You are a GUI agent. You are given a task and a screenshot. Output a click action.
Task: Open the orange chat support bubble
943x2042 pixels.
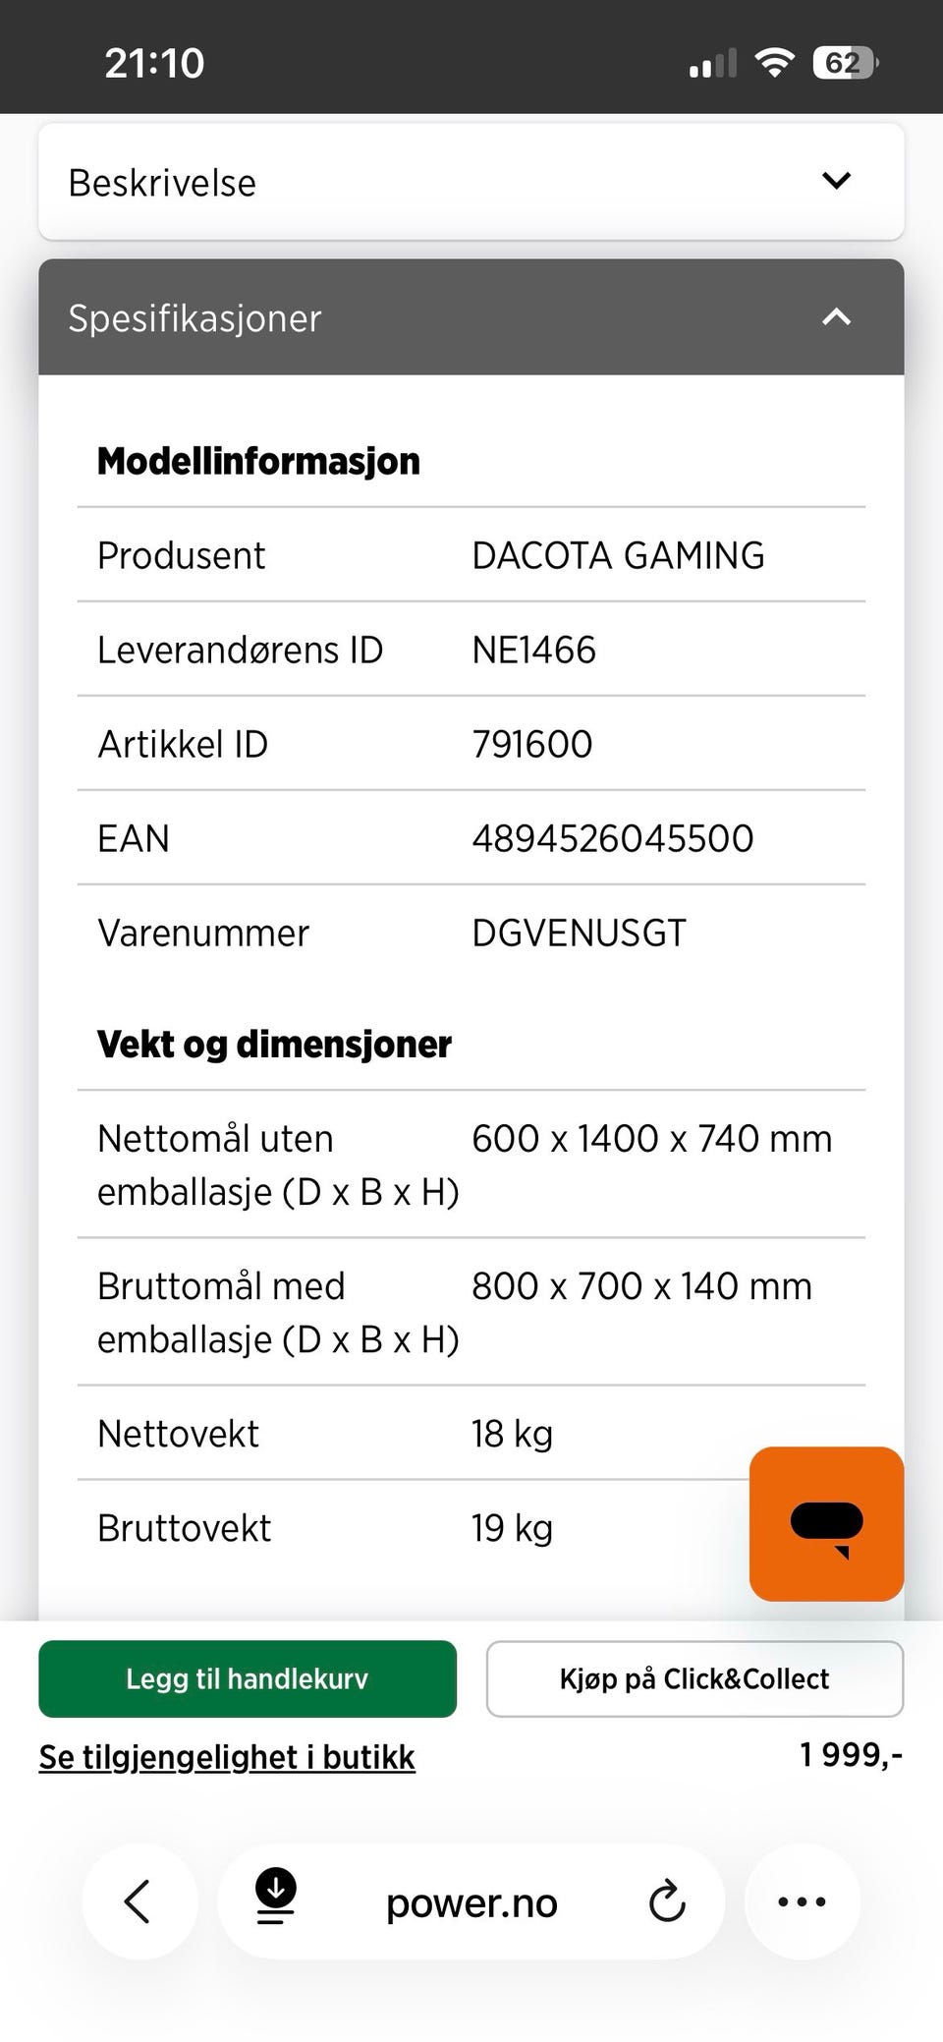click(x=826, y=1523)
